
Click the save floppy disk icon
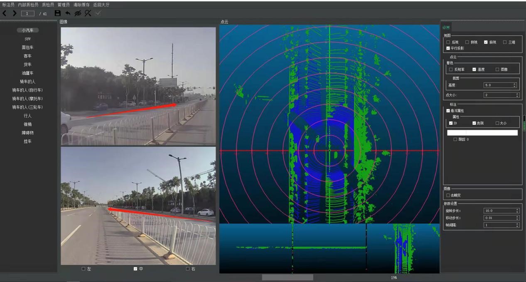coord(58,13)
